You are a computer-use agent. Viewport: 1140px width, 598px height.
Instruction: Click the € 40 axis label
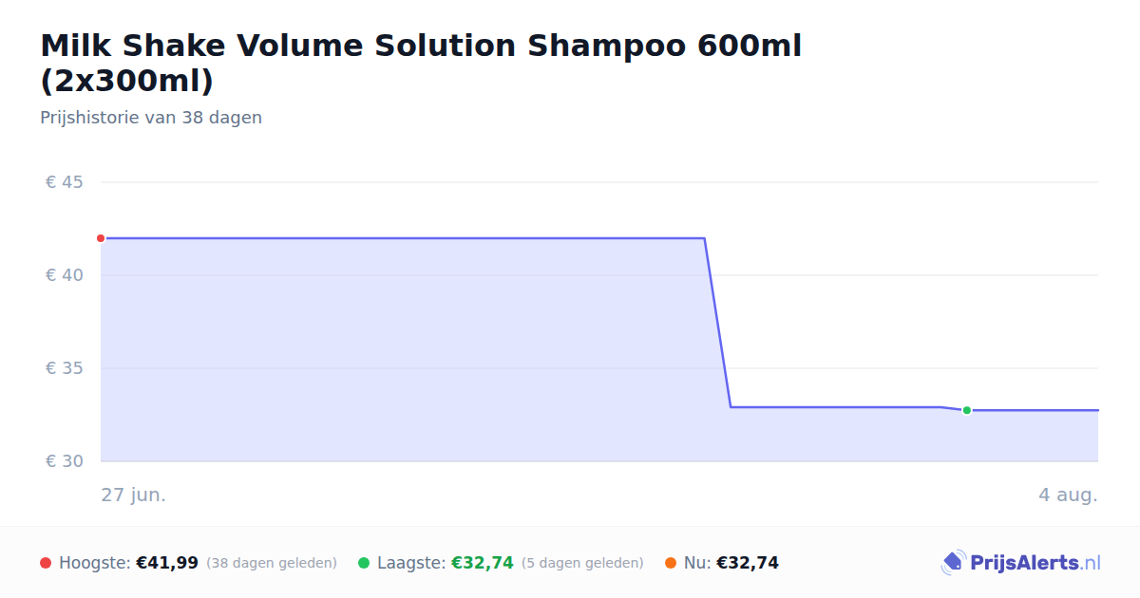65,275
